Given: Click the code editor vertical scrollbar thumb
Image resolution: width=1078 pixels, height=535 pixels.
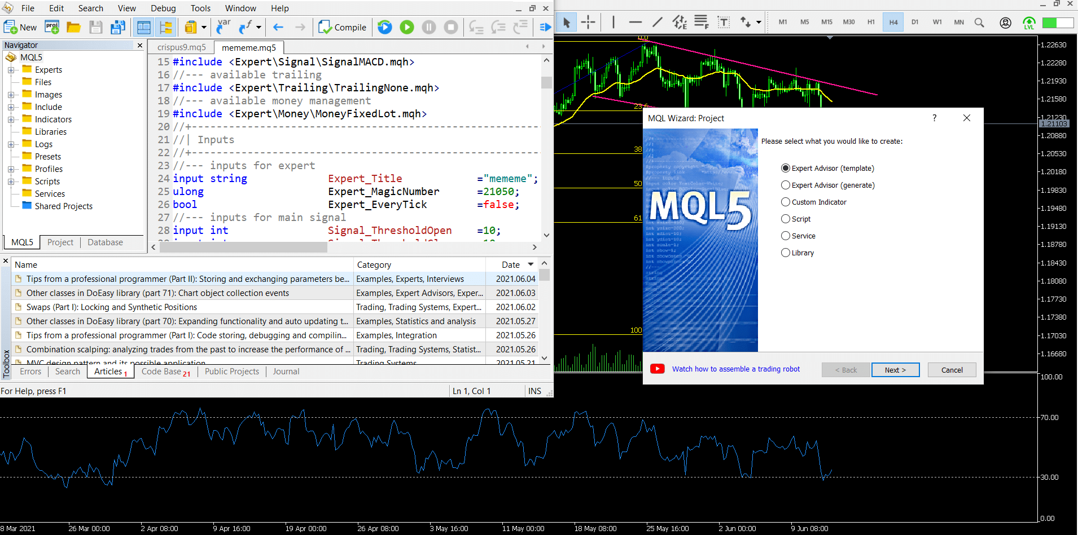Looking at the screenshot, I should coord(546,82).
